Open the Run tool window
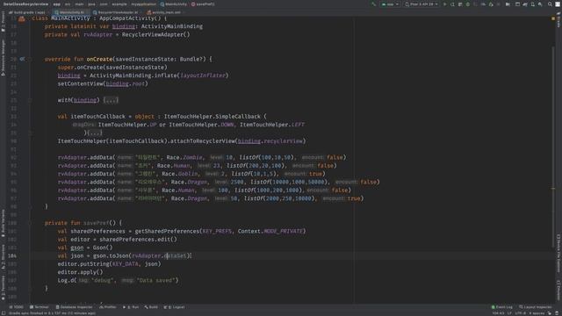 click(131, 307)
